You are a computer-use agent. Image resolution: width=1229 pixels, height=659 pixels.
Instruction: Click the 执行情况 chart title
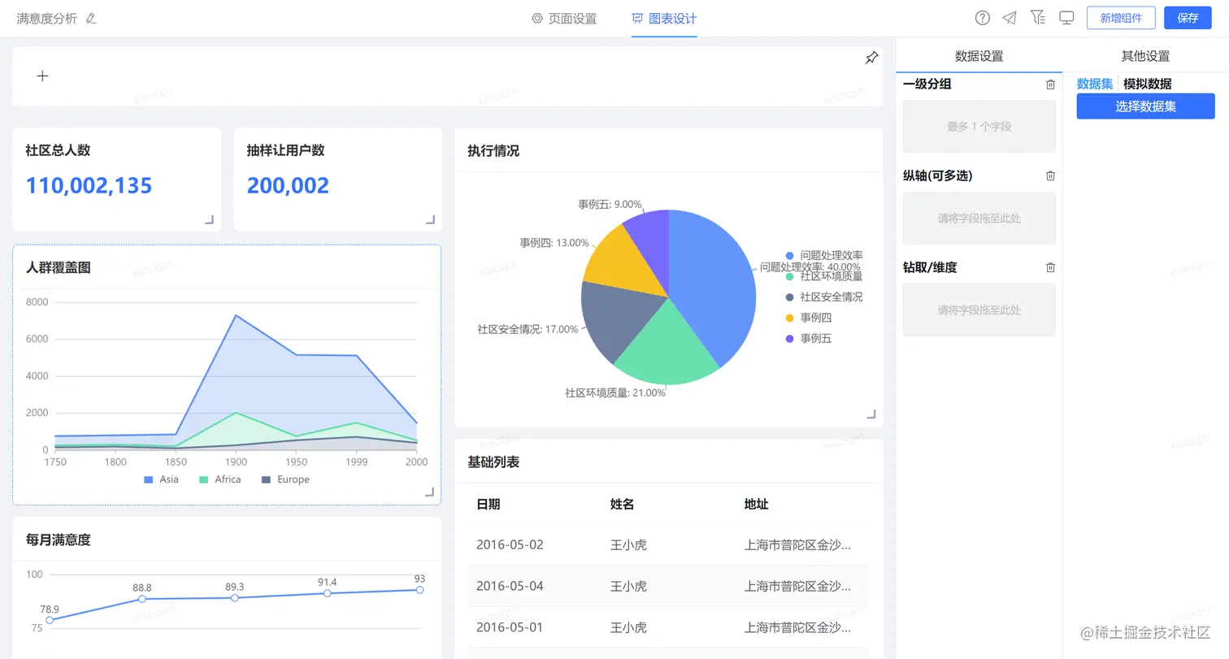[493, 150]
